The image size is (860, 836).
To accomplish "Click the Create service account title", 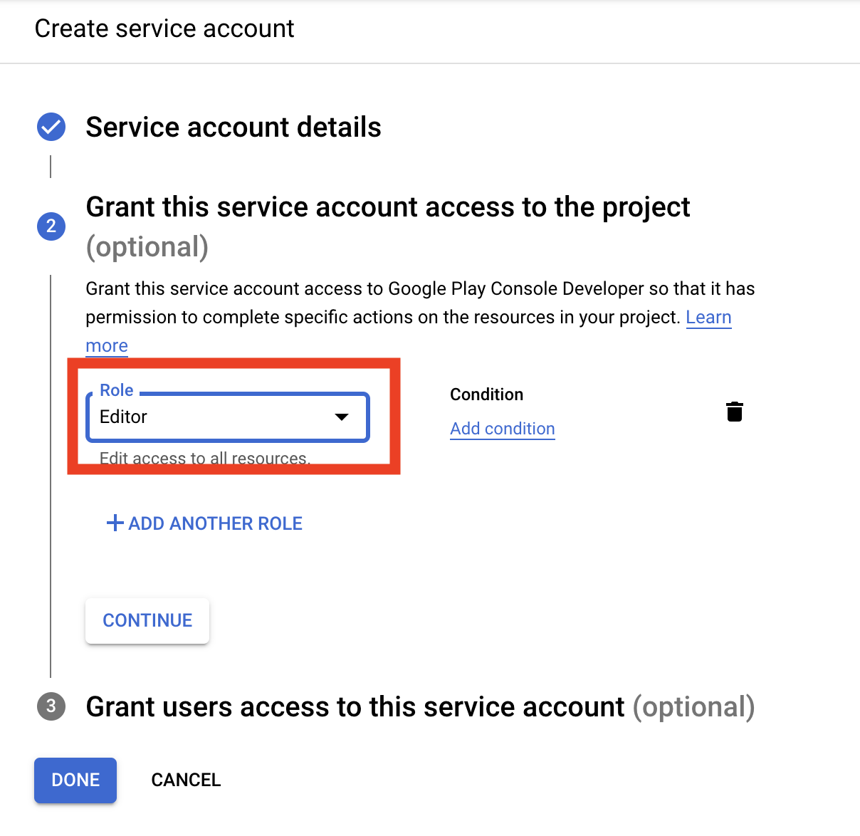I will click(x=164, y=28).
